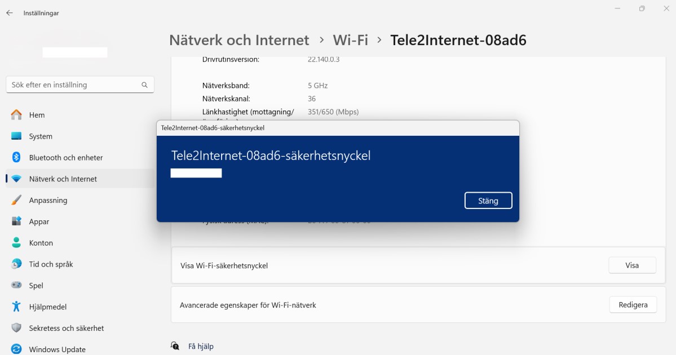The height and width of the screenshot is (355, 676).
Task: Navigate to Nätverk och Internet breadcrumb
Action: pos(239,40)
